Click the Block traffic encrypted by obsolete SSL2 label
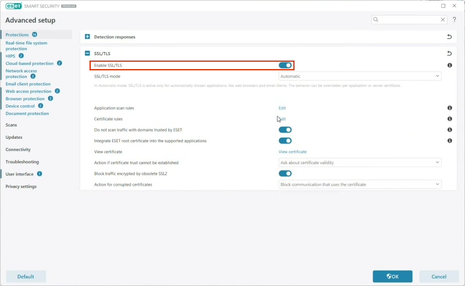This screenshot has width=465, height=286. click(x=131, y=173)
